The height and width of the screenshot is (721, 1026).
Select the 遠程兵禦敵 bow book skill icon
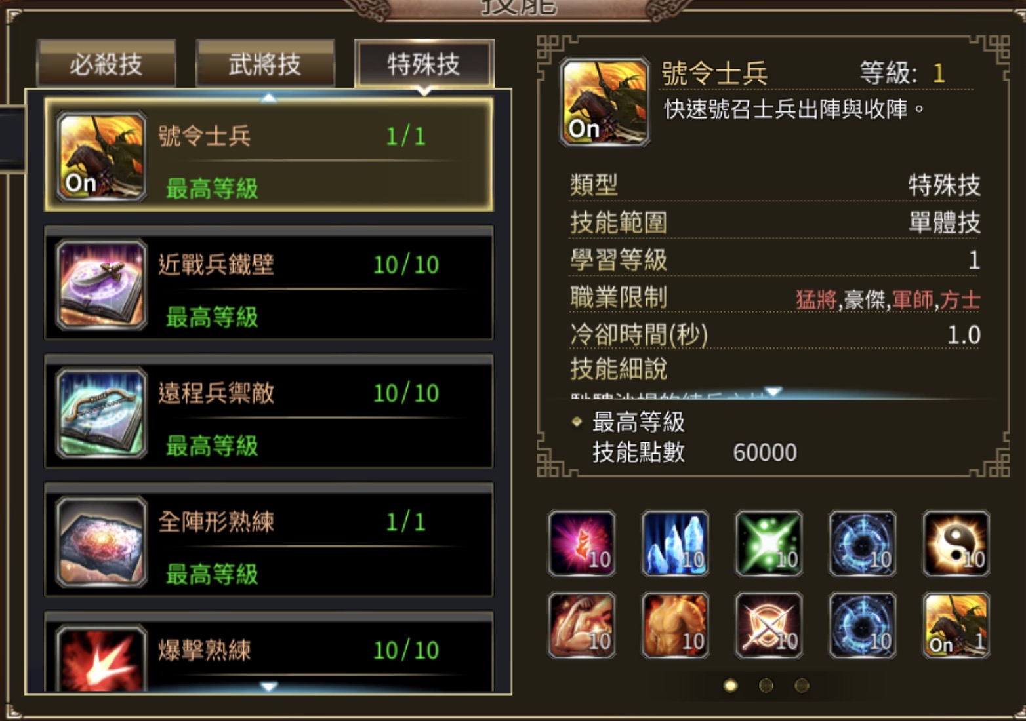[x=102, y=413]
